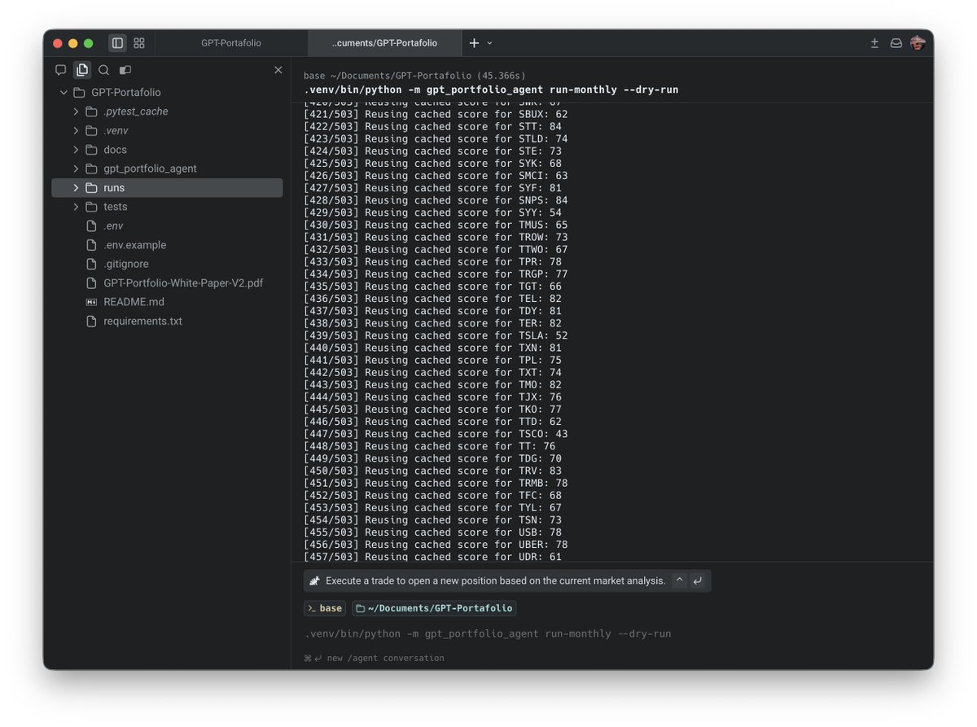Close the sidebar panel with X

(x=278, y=70)
